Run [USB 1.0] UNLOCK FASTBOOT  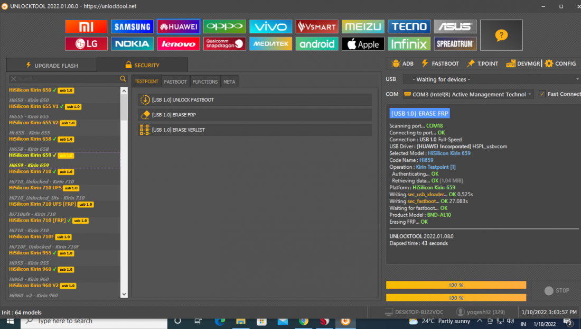tap(255, 100)
